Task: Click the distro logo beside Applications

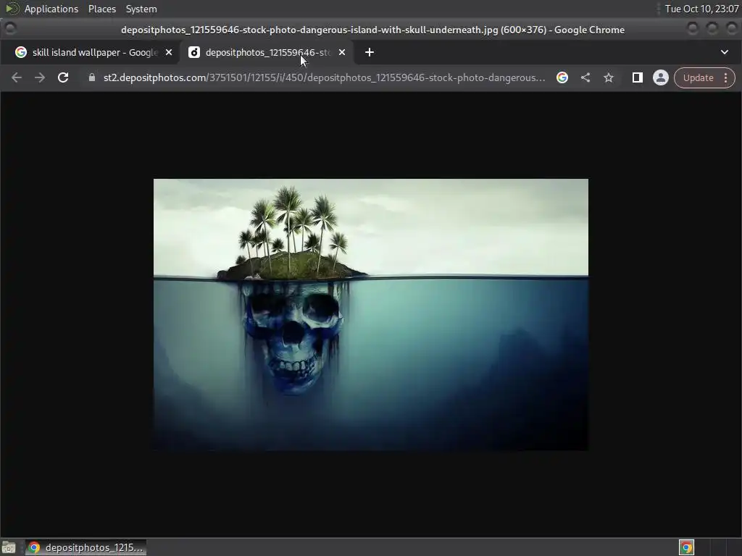Action: point(12,9)
